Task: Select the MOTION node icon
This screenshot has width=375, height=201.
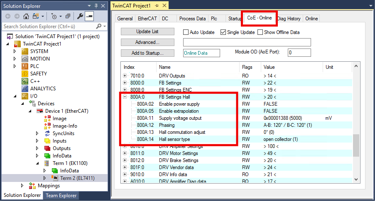Action: 25,59
